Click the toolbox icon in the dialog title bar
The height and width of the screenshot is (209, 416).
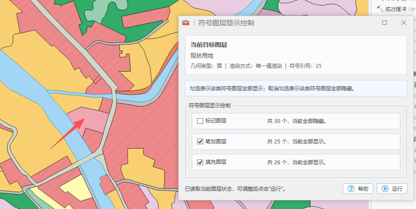[186, 23]
